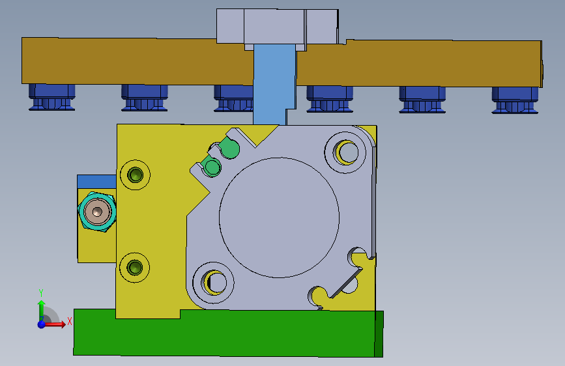565x366 pixels.
Task: Select the lower green pin
Action: (212, 167)
